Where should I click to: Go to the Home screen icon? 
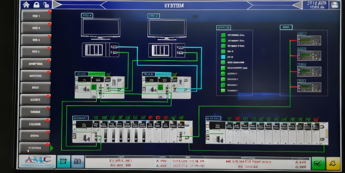[x=26, y=5]
